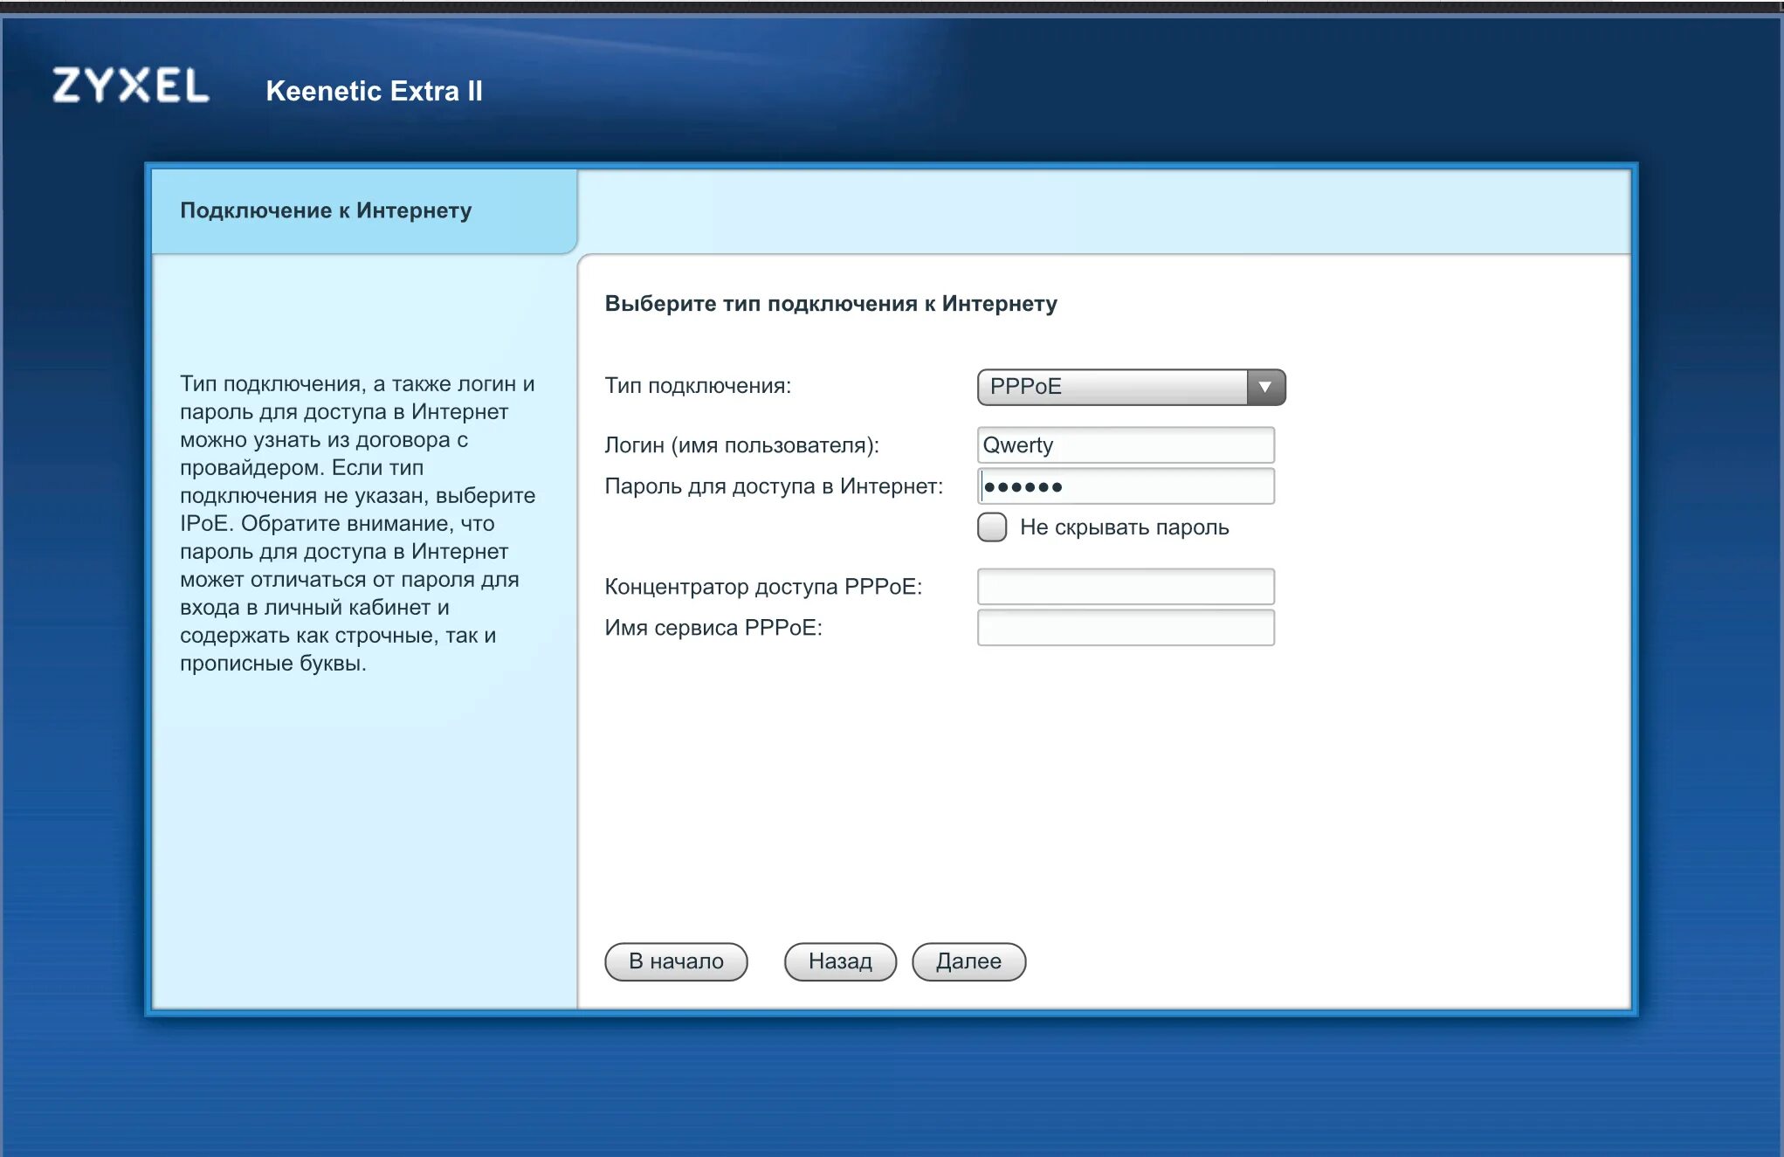Click the "Пароль для доступа в Интернет:" label
The image size is (1784, 1157).
coord(774,486)
